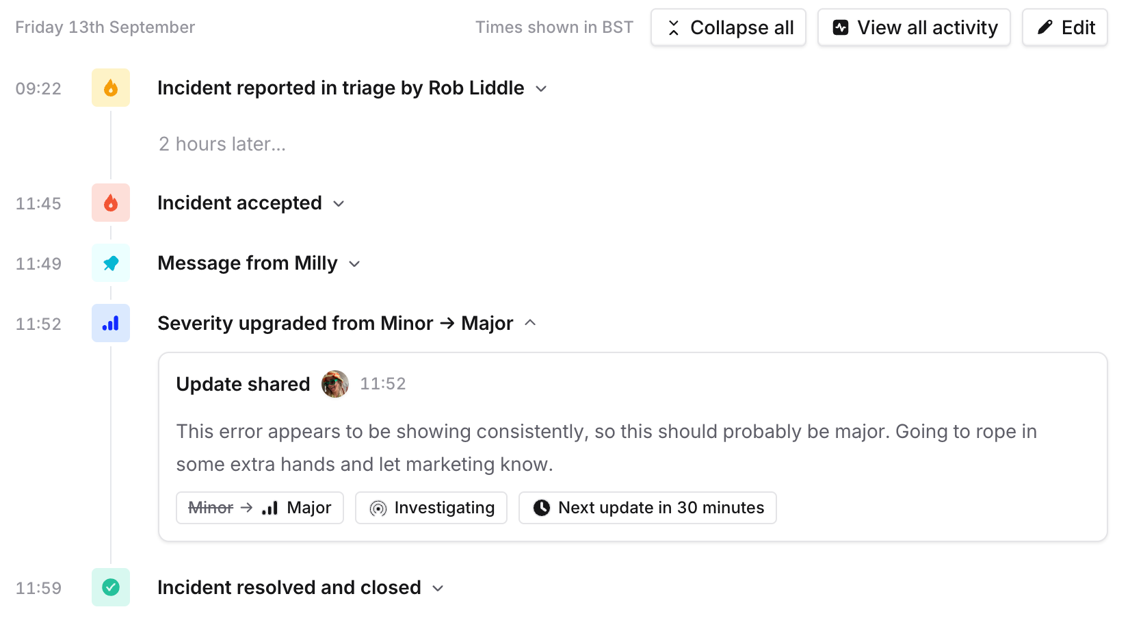
Task: Expand the Message from Milly entry
Action: [354, 264]
